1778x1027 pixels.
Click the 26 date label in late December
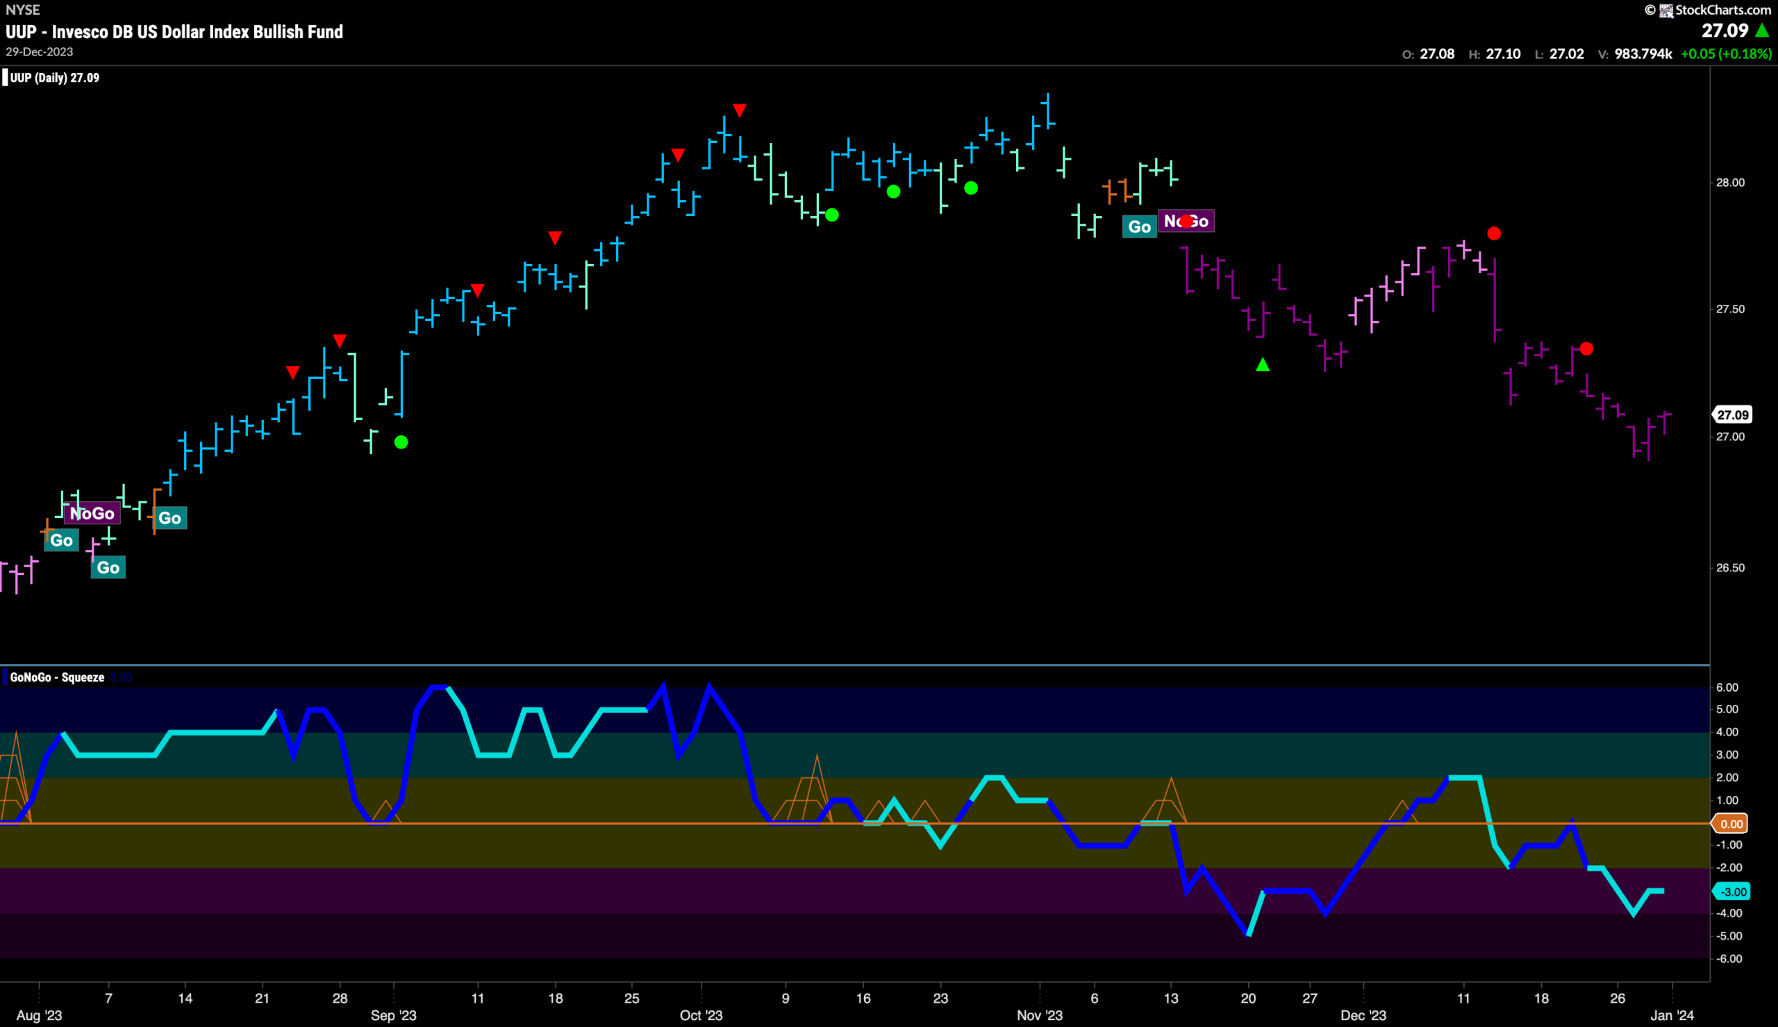pyautogui.click(x=1617, y=999)
